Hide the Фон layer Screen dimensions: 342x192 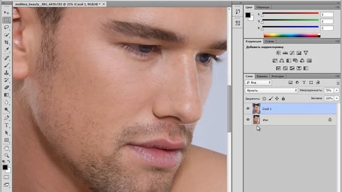(248, 119)
